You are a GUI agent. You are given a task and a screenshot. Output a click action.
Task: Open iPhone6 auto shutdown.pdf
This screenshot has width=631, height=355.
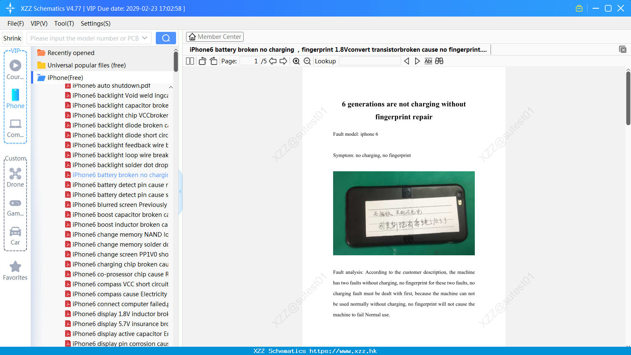coord(108,86)
